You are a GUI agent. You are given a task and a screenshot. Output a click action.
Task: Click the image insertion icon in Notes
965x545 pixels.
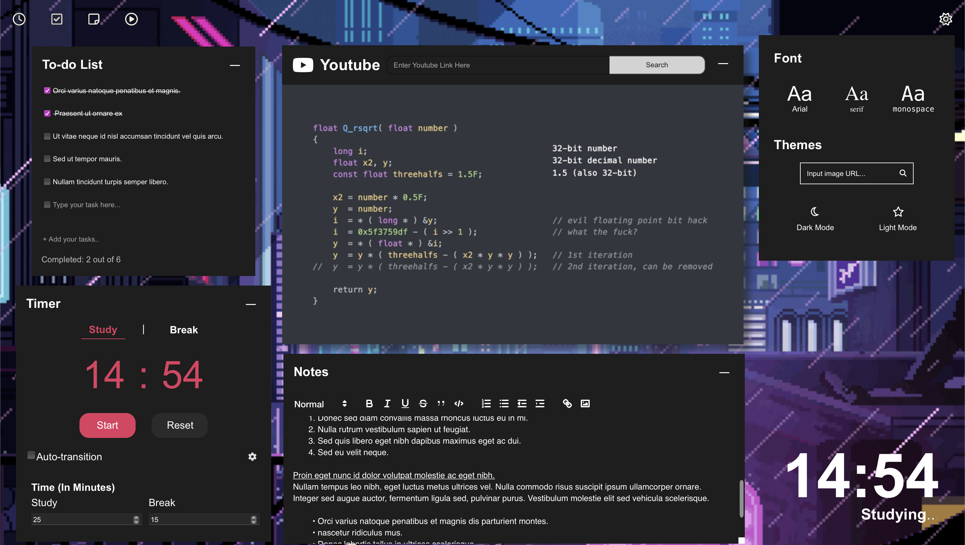585,403
